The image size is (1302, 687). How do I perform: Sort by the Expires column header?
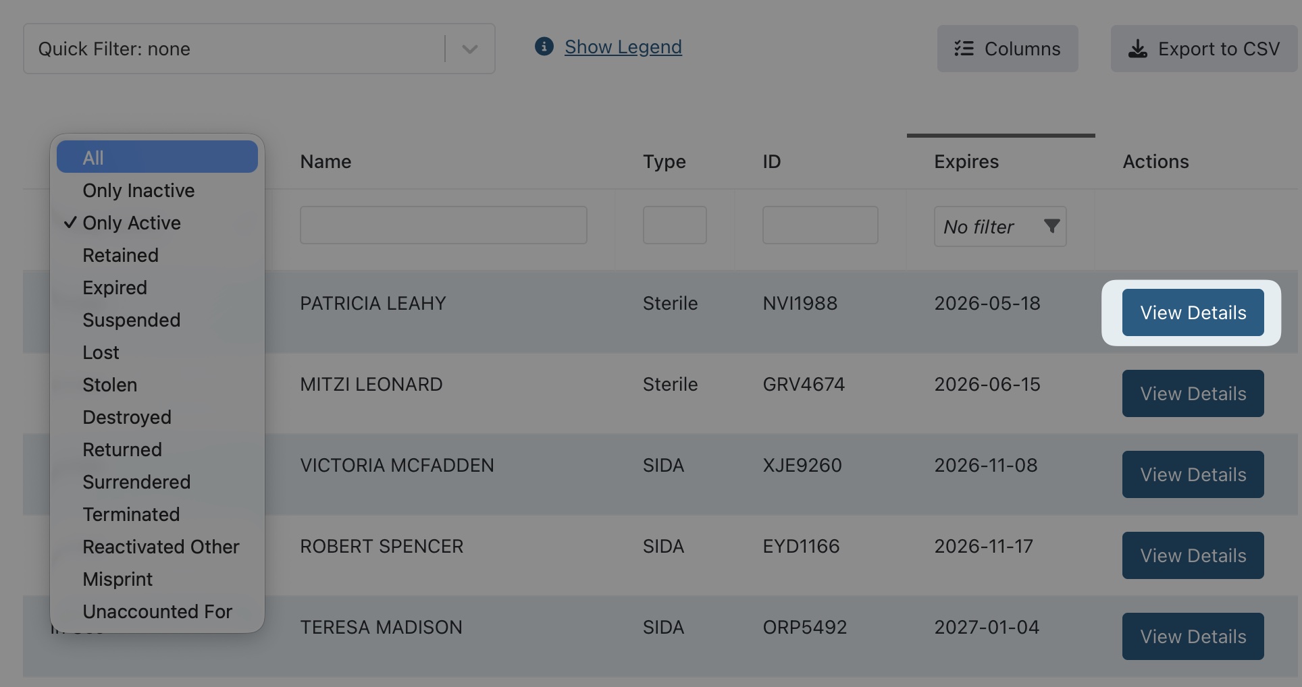tap(966, 162)
